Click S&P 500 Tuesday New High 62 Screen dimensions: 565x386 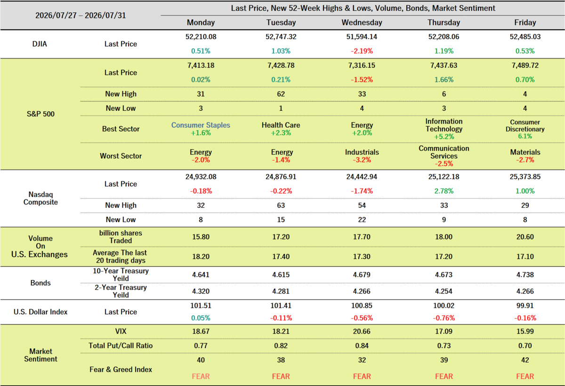point(281,94)
